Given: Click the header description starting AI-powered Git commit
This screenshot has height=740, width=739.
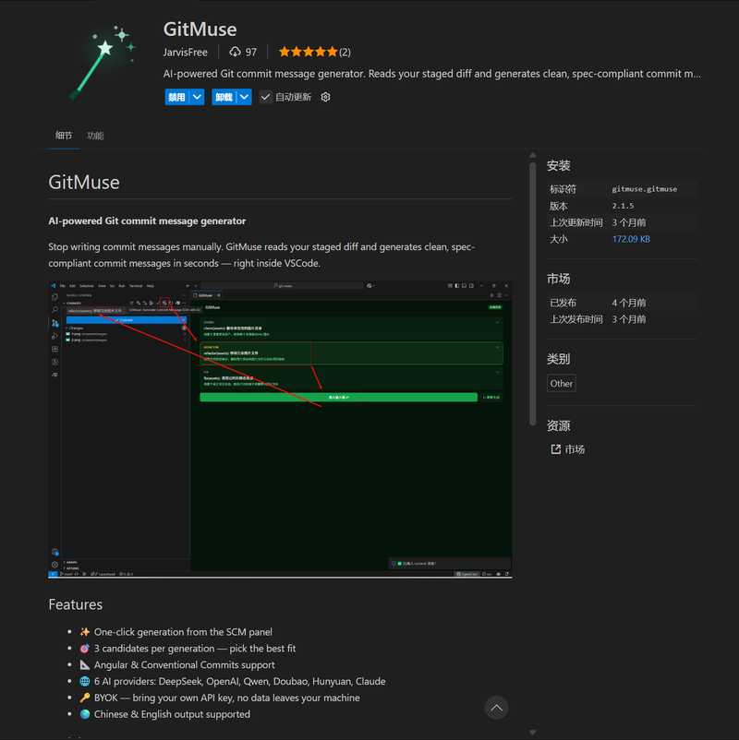Looking at the screenshot, I should tap(432, 74).
